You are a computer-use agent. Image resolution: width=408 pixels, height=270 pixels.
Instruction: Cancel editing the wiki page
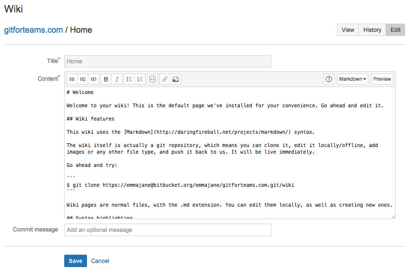(x=100, y=260)
